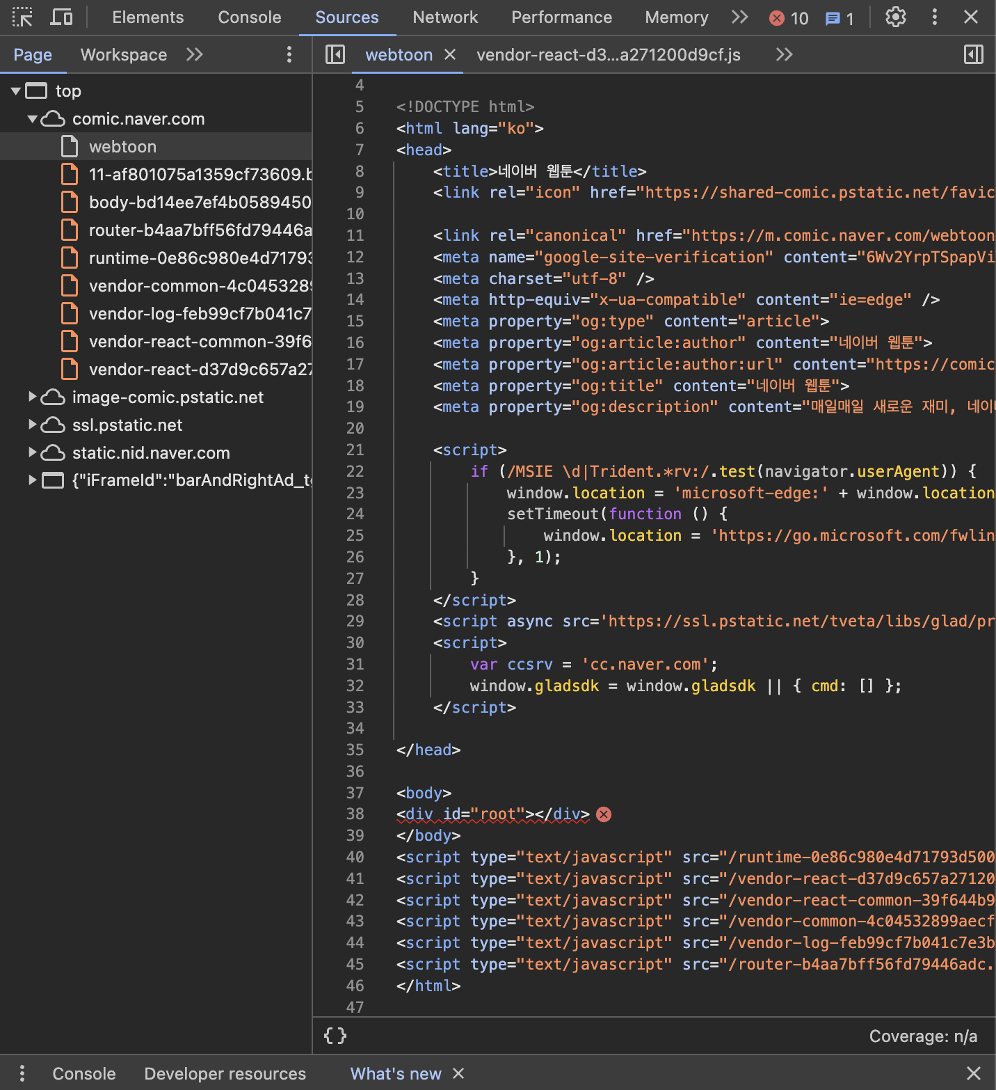Click the orange file icon beside runtime-0e86c980e4d1793
The width and height of the screenshot is (996, 1090).
tap(70, 258)
